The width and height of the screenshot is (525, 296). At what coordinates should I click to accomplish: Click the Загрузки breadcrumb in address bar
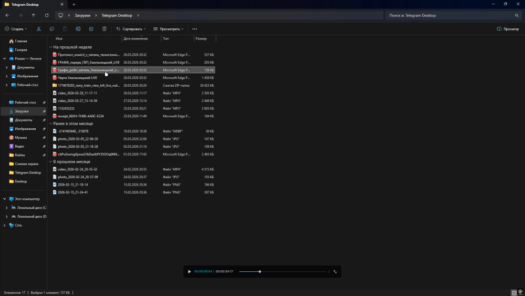coord(82,15)
